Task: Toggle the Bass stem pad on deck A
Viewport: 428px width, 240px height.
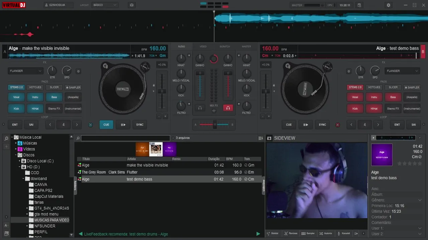Action: [x=54, y=97]
